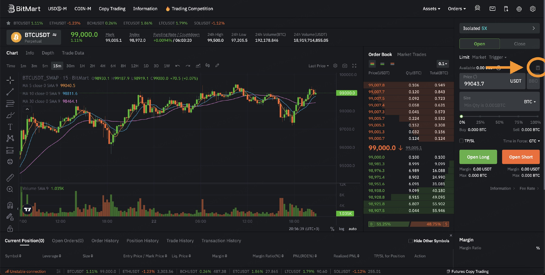Open site settings gear in top bar
The height and width of the screenshot is (275, 545).
[533, 9]
